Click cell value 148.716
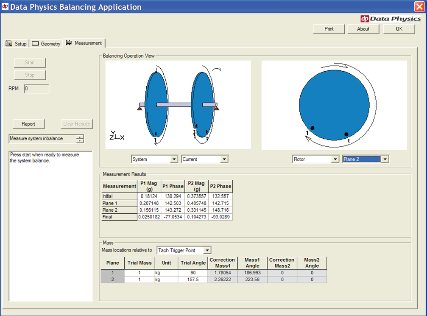This screenshot has width=427, height=316. point(220,210)
